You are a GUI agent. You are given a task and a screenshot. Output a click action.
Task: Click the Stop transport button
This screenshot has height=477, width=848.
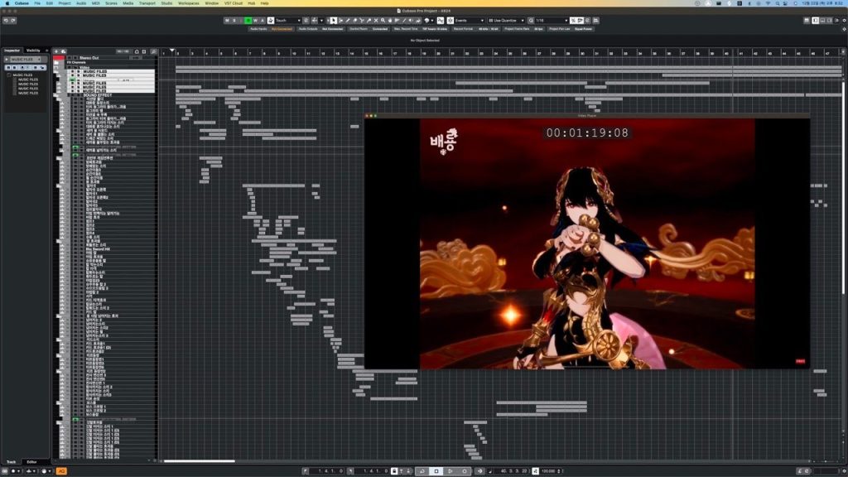tap(436, 471)
